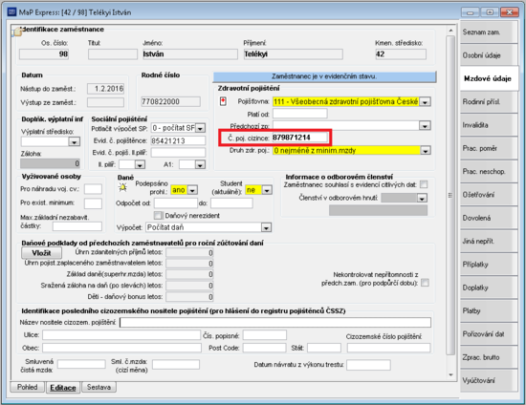Expand the Předchozí zp. dropdown
Viewport: 526px width, 405px height.
click(x=425, y=126)
